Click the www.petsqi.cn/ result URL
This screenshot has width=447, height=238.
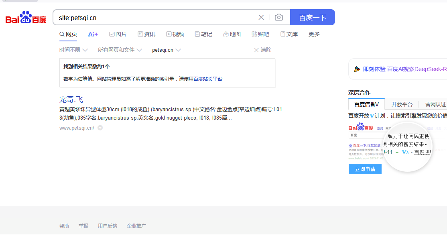click(x=77, y=128)
